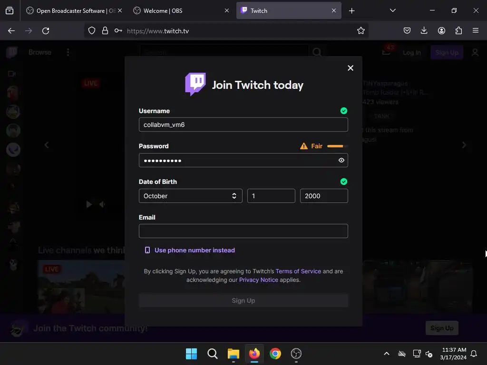Click the muted volume tray icon
Screen dimensions: 487x365
pyautogui.click(x=429, y=354)
